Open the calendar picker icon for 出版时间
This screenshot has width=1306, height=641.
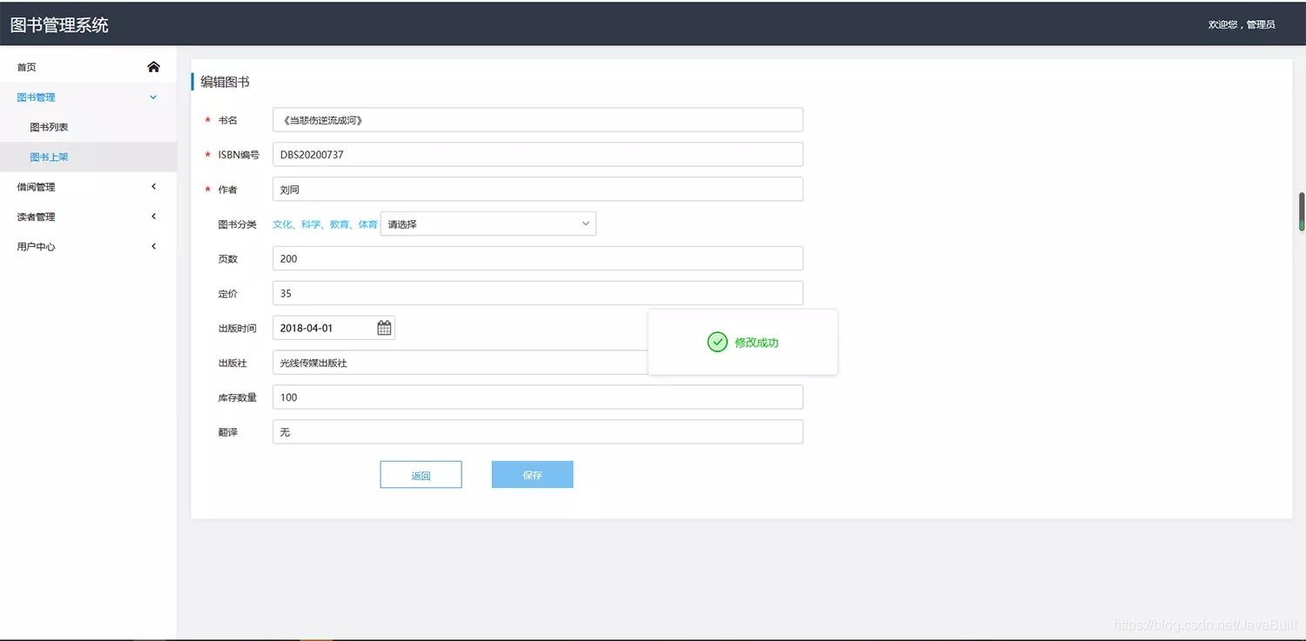384,328
